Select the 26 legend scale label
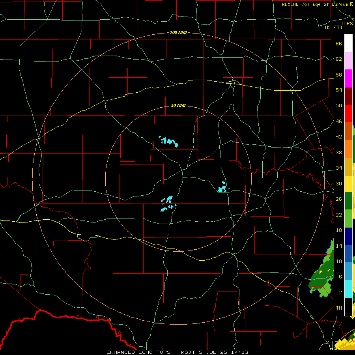The image size is (355, 355). [x=339, y=199]
